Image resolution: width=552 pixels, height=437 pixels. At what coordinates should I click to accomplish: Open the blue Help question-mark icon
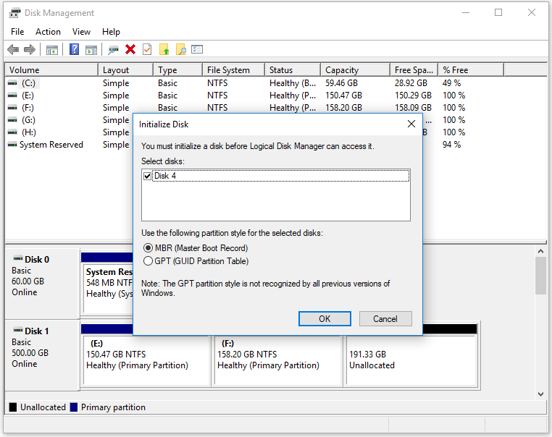(75, 50)
